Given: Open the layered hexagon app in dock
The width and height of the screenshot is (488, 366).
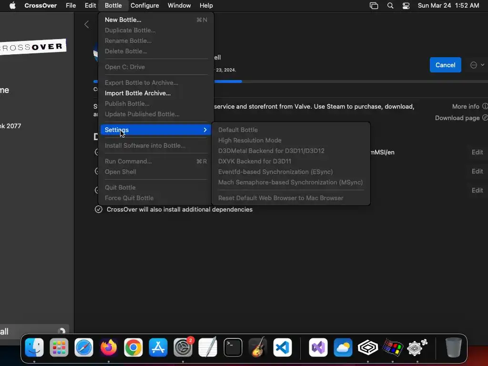Looking at the screenshot, I should pos(368,347).
